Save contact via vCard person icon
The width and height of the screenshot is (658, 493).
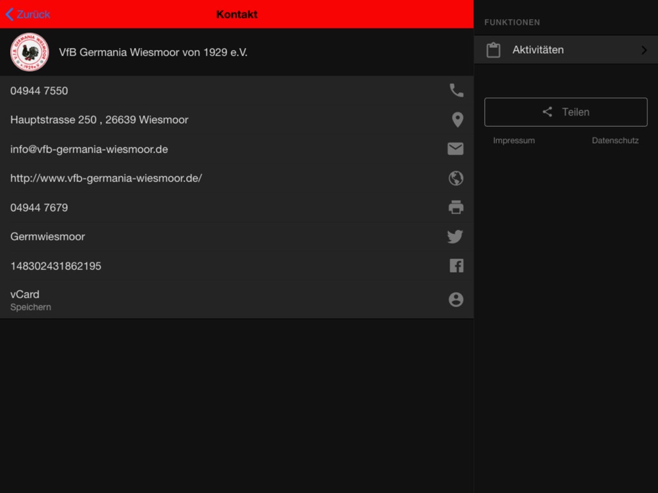(x=456, y=299)
